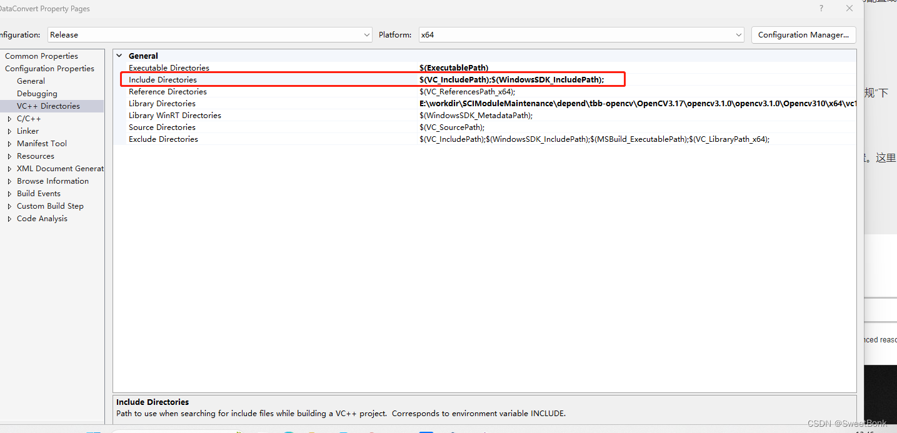Expand the C/C++ tree node
The width and height of the screenshot is (897, 433).
(x=9, y=118)
